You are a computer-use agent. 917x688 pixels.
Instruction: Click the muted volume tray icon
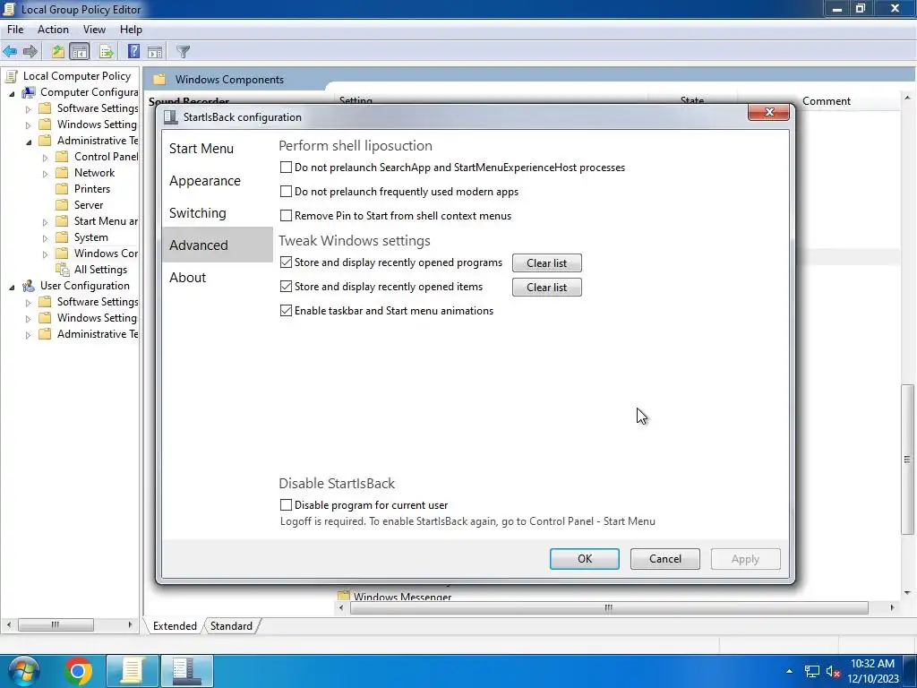834,671
